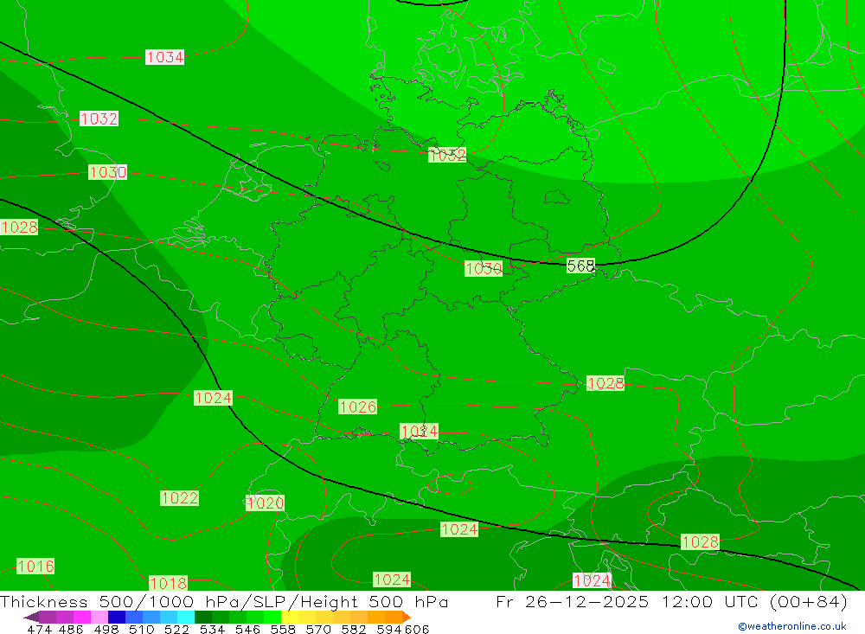
Task: Click the 568 height contour label
Action: [581, 266]
